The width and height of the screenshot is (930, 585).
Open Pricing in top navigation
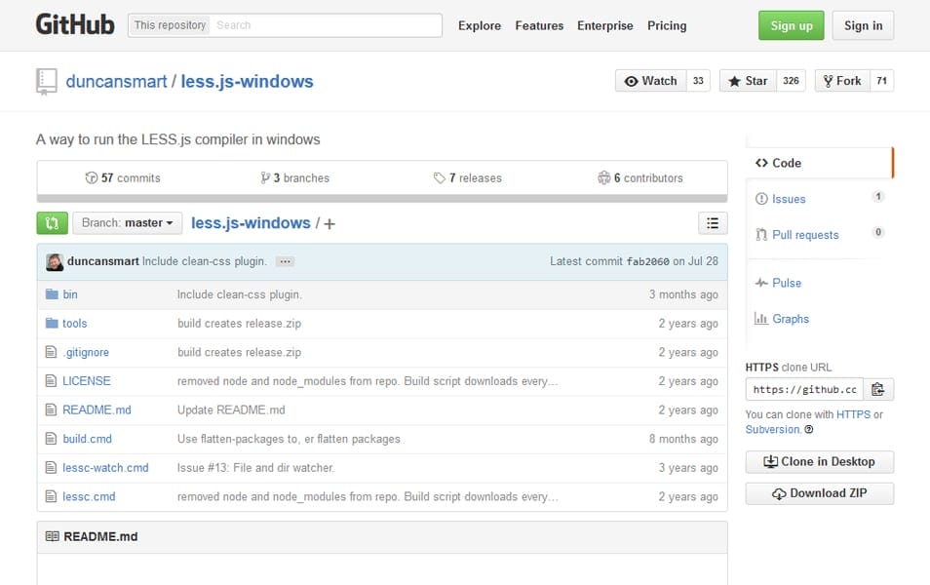point(667,25)
